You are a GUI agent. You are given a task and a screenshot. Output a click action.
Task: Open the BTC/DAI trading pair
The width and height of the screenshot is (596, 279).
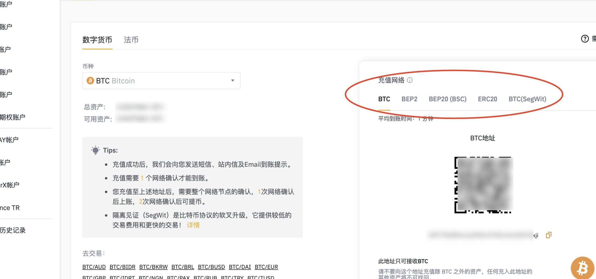(240, 267)
